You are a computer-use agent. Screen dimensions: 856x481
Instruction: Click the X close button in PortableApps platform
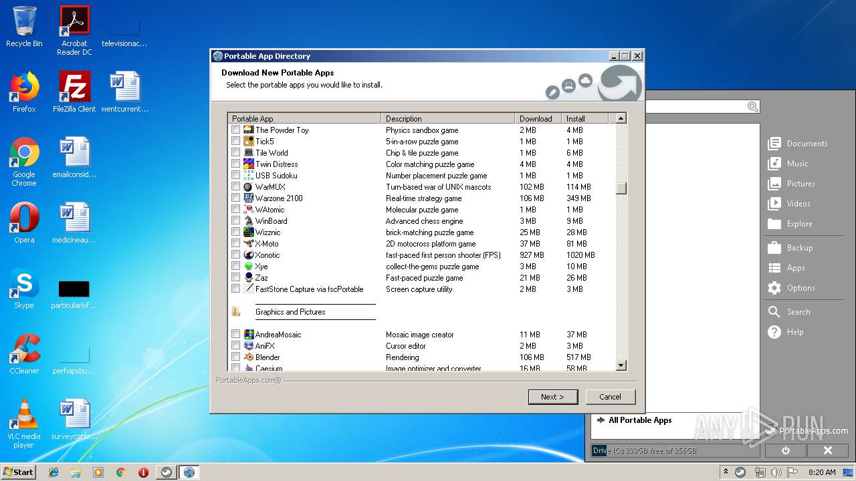coord(827,450)
